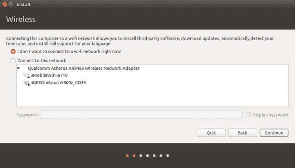Click into the Password field
This screenshot has height=168, width=295.
tap(141, 115)
